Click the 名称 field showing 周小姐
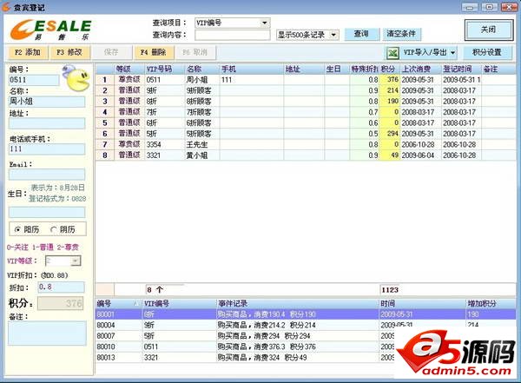The image size is (521, 383). [x=47, y=102]
